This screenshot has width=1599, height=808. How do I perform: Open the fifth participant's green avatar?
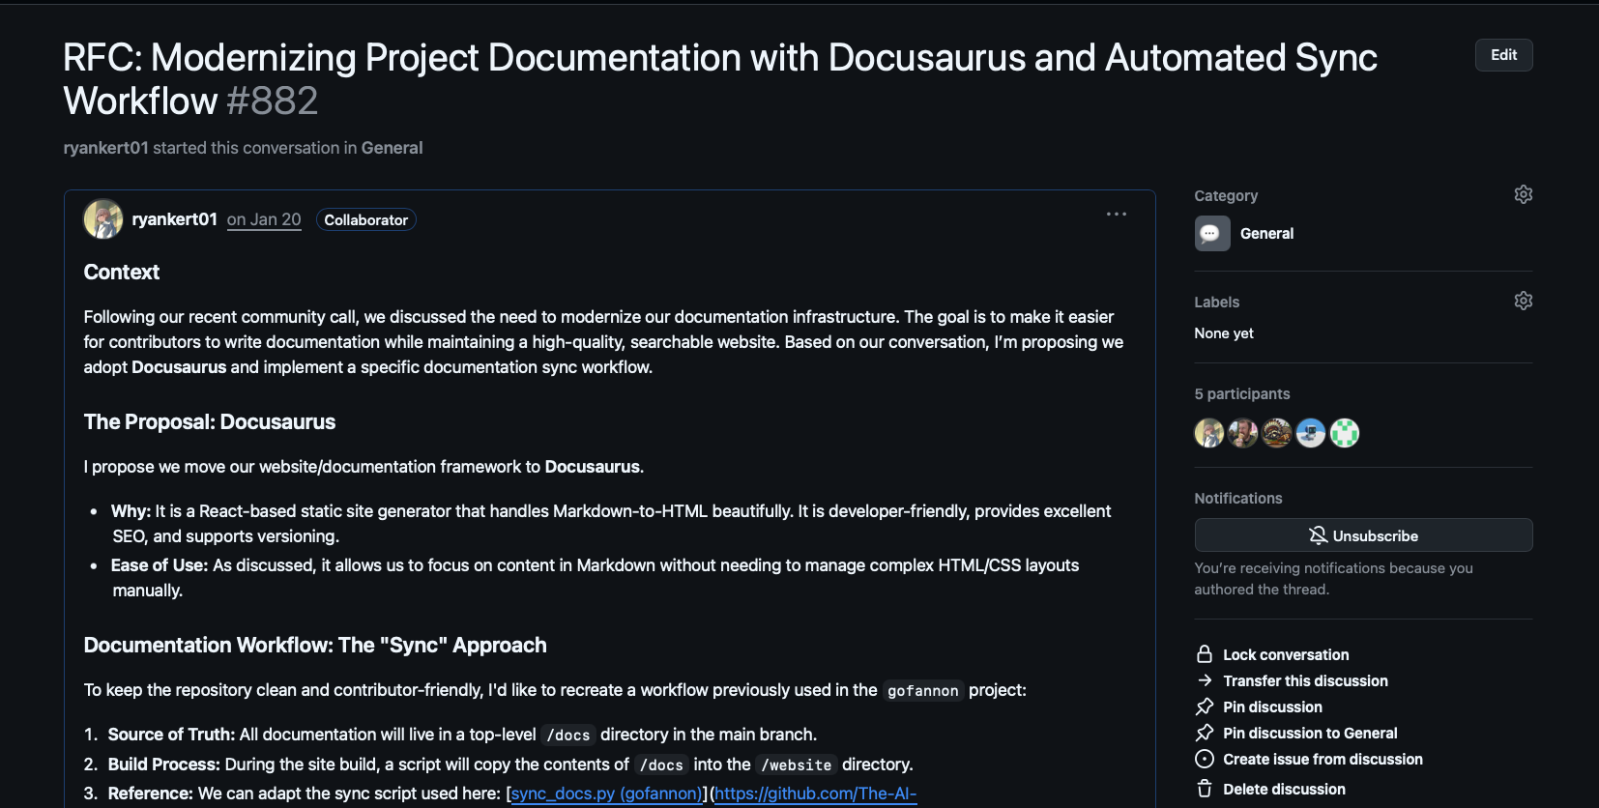pos(1344,433)
